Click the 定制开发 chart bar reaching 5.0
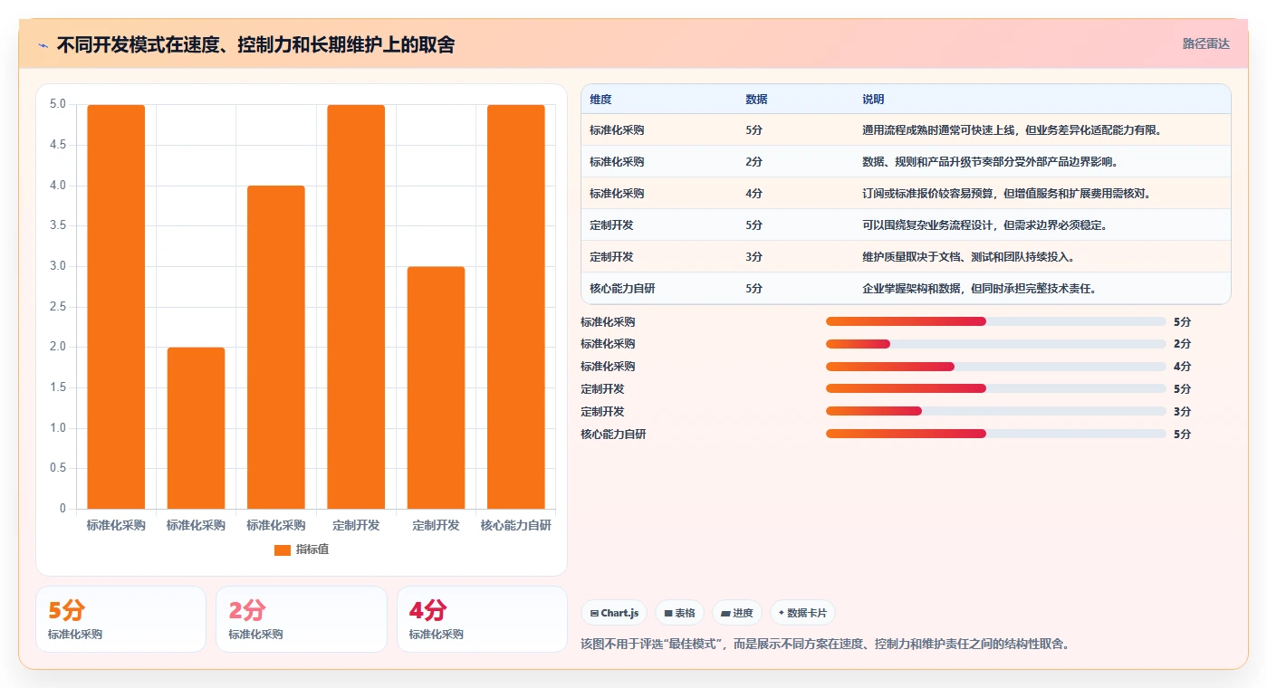 pyautogui.click(x=356, y=307)
